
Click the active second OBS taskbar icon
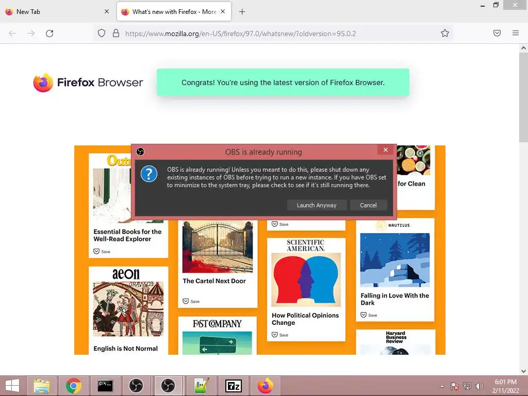click(168, 386)
